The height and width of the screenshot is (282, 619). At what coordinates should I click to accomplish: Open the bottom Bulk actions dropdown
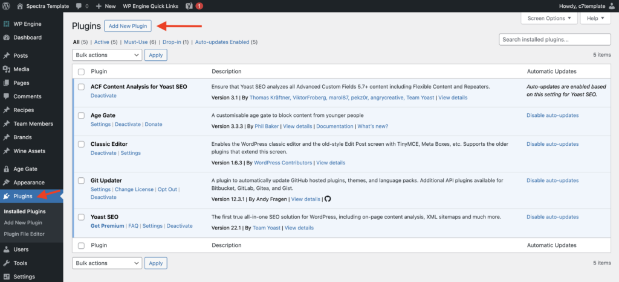[x=108, y=263]
